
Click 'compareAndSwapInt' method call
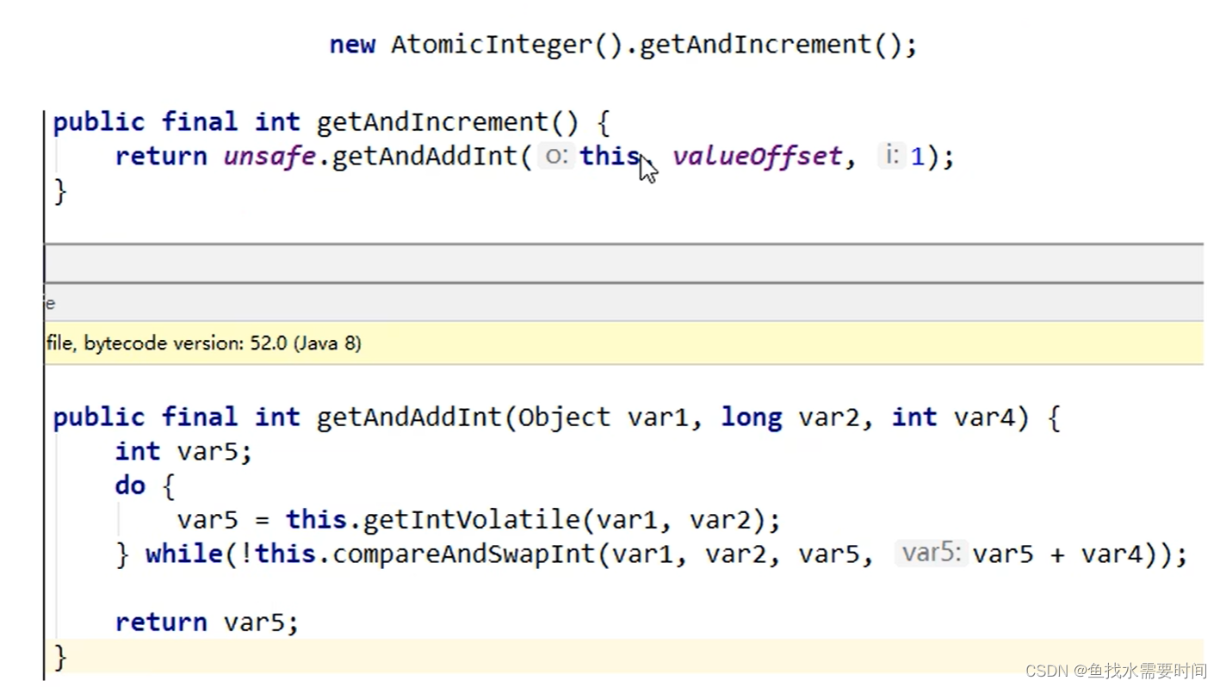(x=463, y=554)
